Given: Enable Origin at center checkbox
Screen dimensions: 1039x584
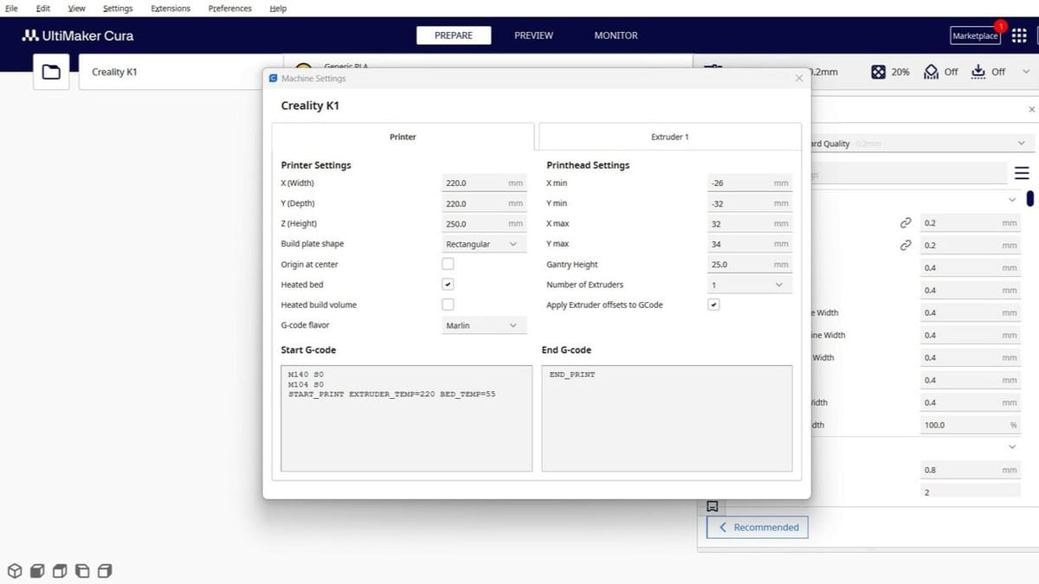Looking at the screenshot, I should [448, 264].
